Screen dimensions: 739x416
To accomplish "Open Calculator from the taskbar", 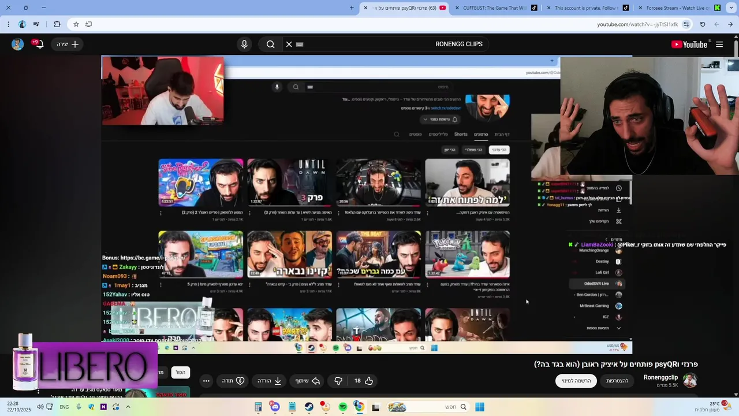I will click(258, 407).
